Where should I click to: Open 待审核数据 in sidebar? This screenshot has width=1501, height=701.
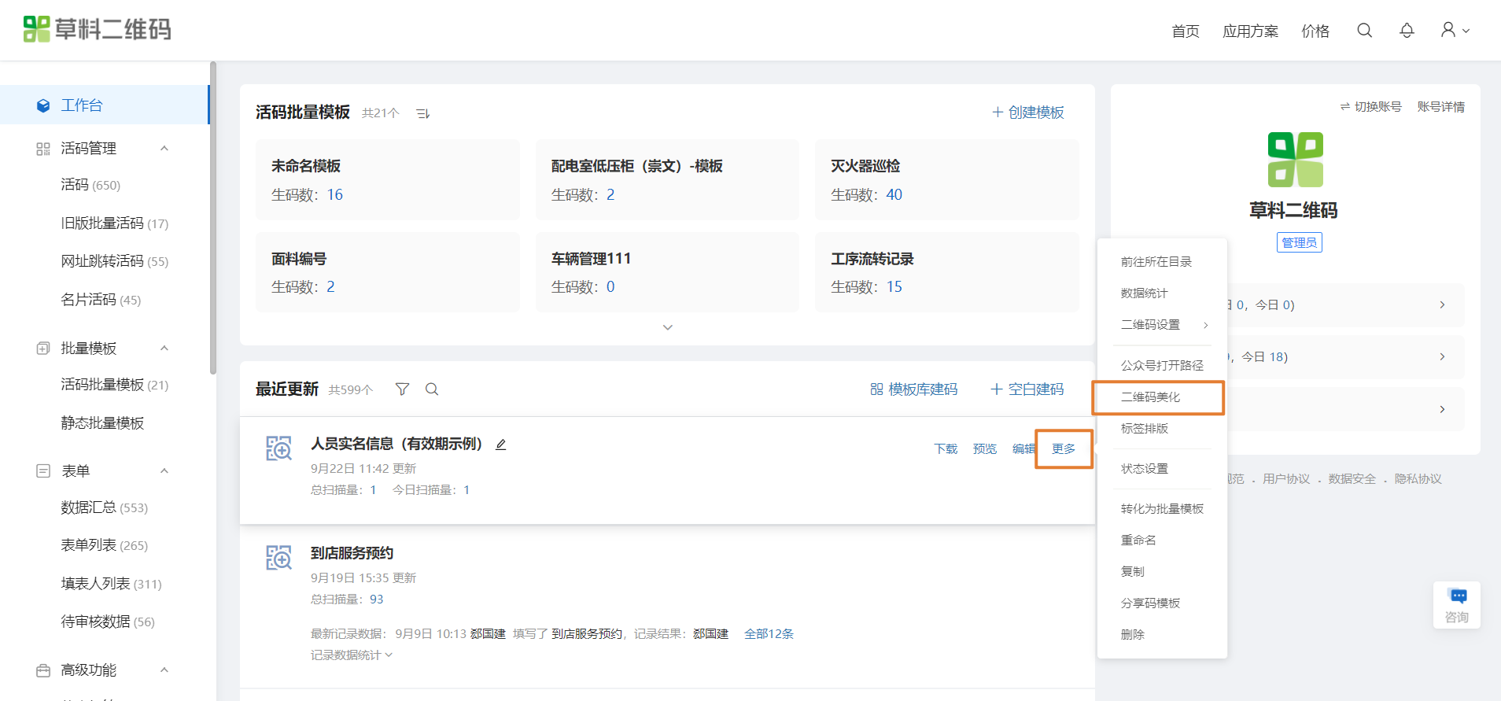[x=108, y=622]
